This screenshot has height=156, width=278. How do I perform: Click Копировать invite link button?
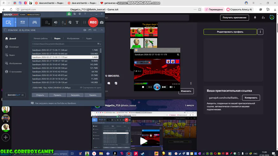(x=251, y=98)
